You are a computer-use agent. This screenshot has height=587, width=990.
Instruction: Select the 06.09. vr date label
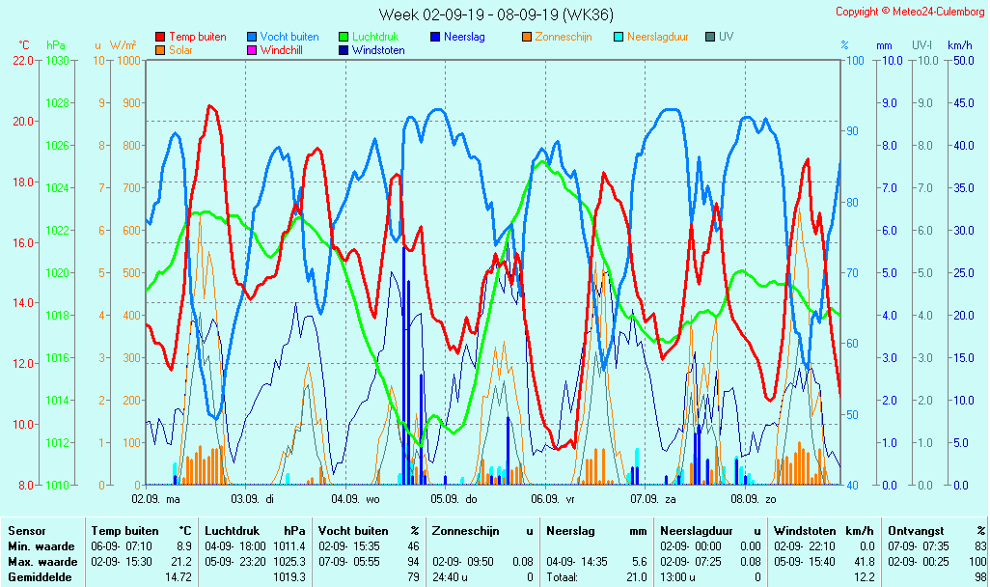556,499
